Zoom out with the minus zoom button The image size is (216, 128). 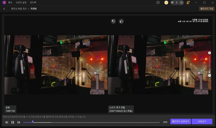[210, 75]
